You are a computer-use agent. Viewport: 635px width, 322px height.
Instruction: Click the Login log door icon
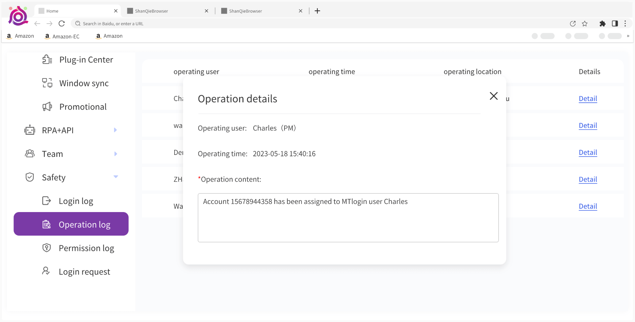pos(46,201)
